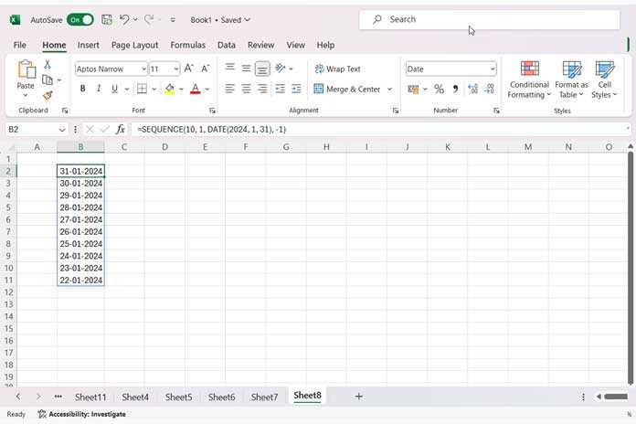Viewport: 636px width, 424px height.
Task: Click the Wrap Text button
Action: click(338, 69)
